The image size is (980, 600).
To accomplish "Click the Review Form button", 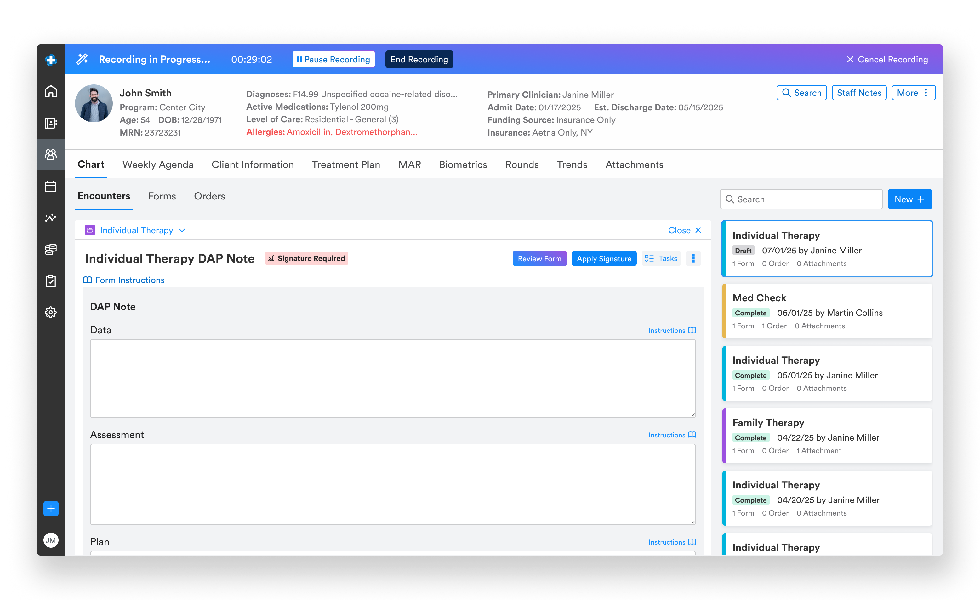I will [x=539, y=258].
